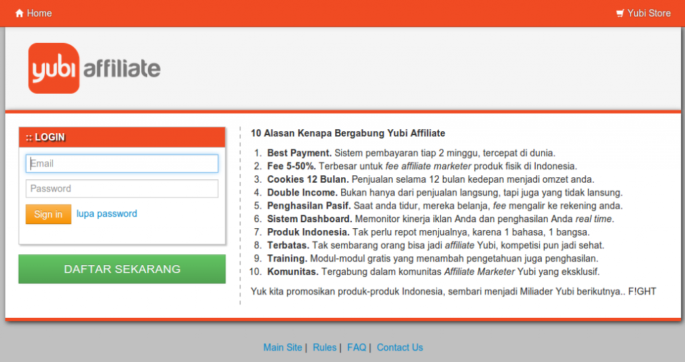Open the Home menu link

coord(33,13)
